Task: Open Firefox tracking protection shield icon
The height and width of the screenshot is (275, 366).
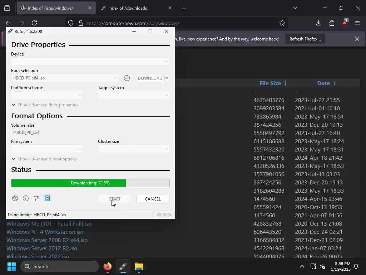Action: coord(71,23)
